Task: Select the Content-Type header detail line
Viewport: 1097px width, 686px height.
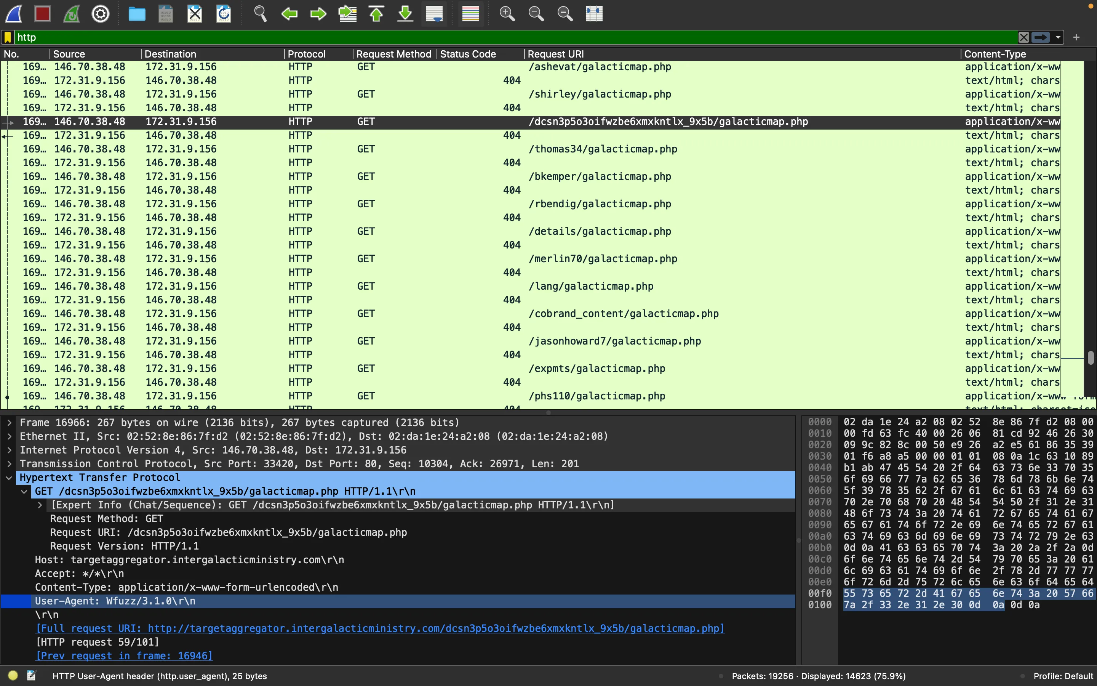Action: [398, 587]
